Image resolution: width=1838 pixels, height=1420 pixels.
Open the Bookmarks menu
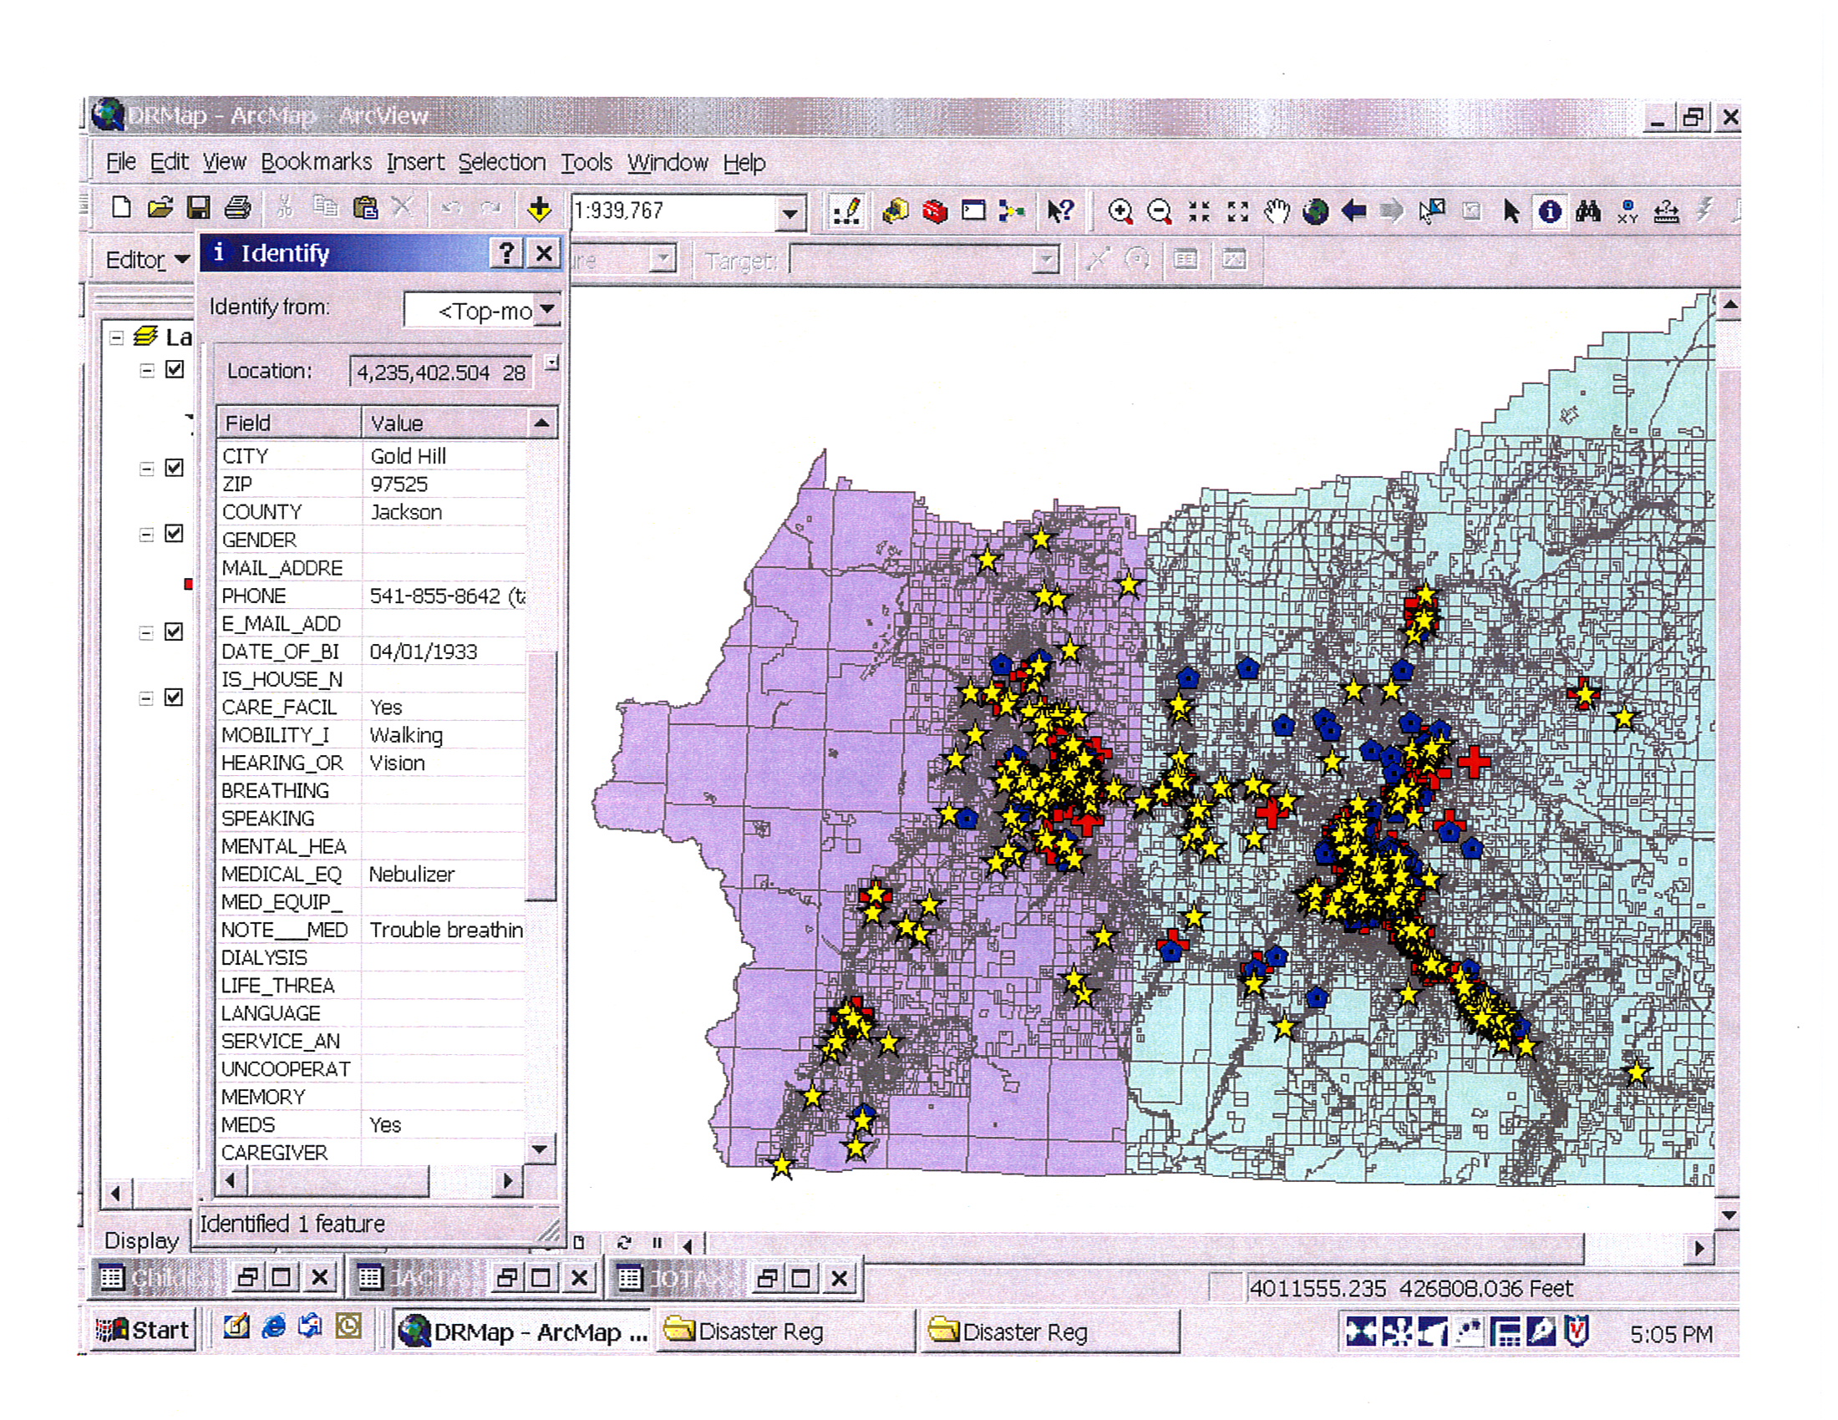click(316, 162)
